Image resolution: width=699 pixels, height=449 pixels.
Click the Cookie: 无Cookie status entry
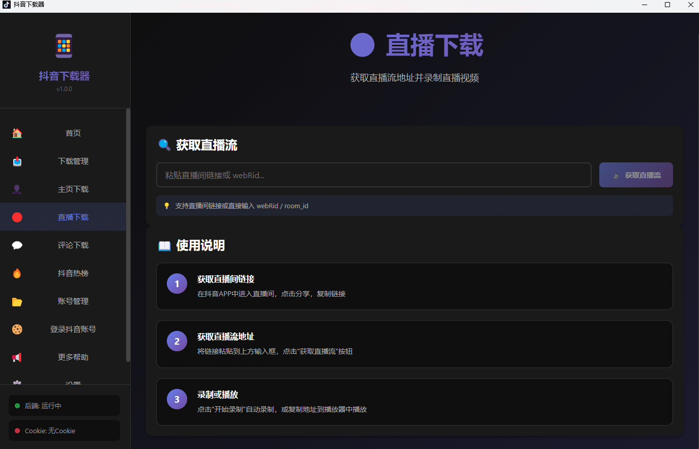tap(64, 430)
